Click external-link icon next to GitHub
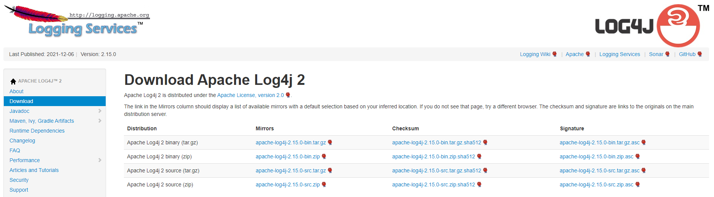Screen dimensions: 714x197 (x=700, y=54)
